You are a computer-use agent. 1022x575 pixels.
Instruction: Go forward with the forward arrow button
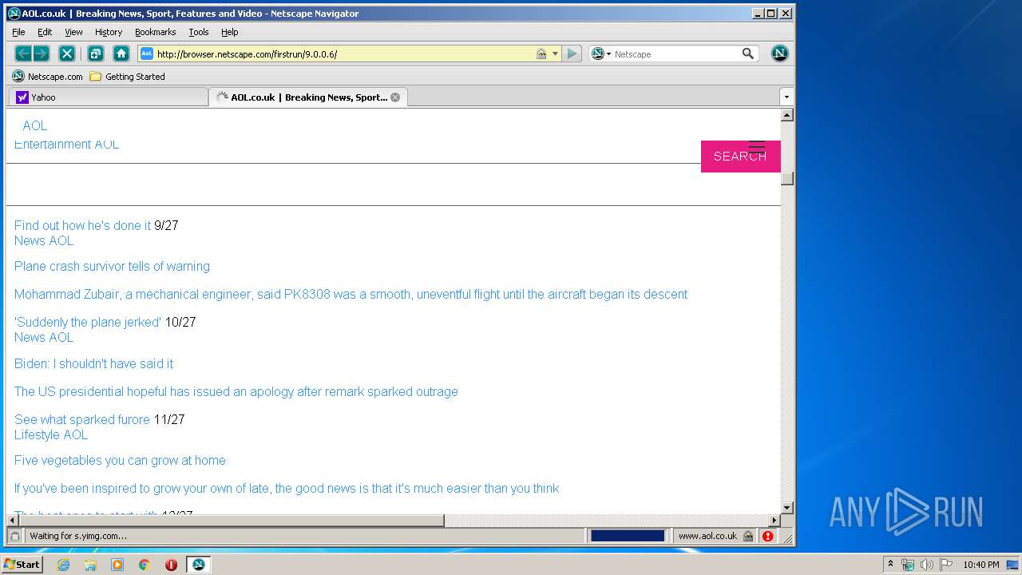[x=42, y=54]
